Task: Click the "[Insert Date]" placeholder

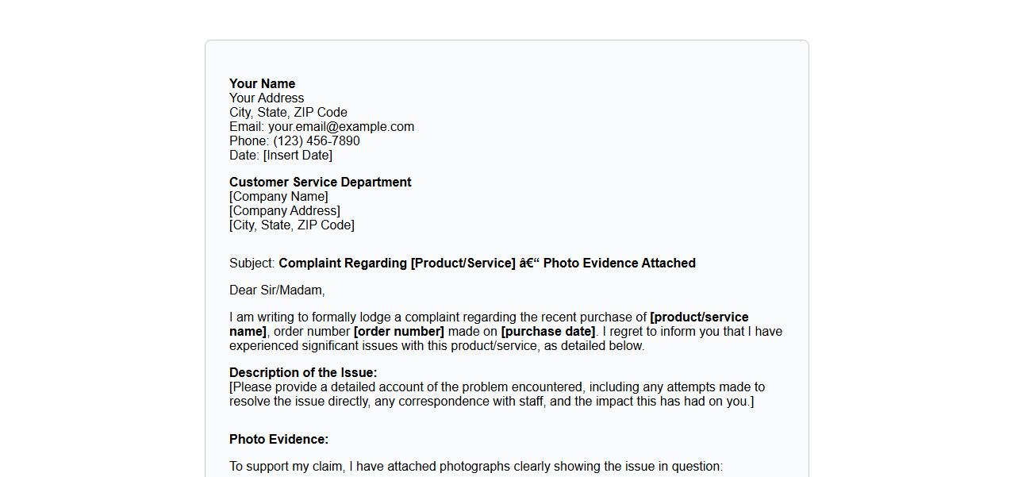Action: point(298,156)
